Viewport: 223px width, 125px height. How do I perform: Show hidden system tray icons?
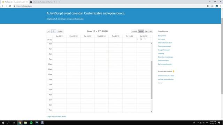[198, 123]
